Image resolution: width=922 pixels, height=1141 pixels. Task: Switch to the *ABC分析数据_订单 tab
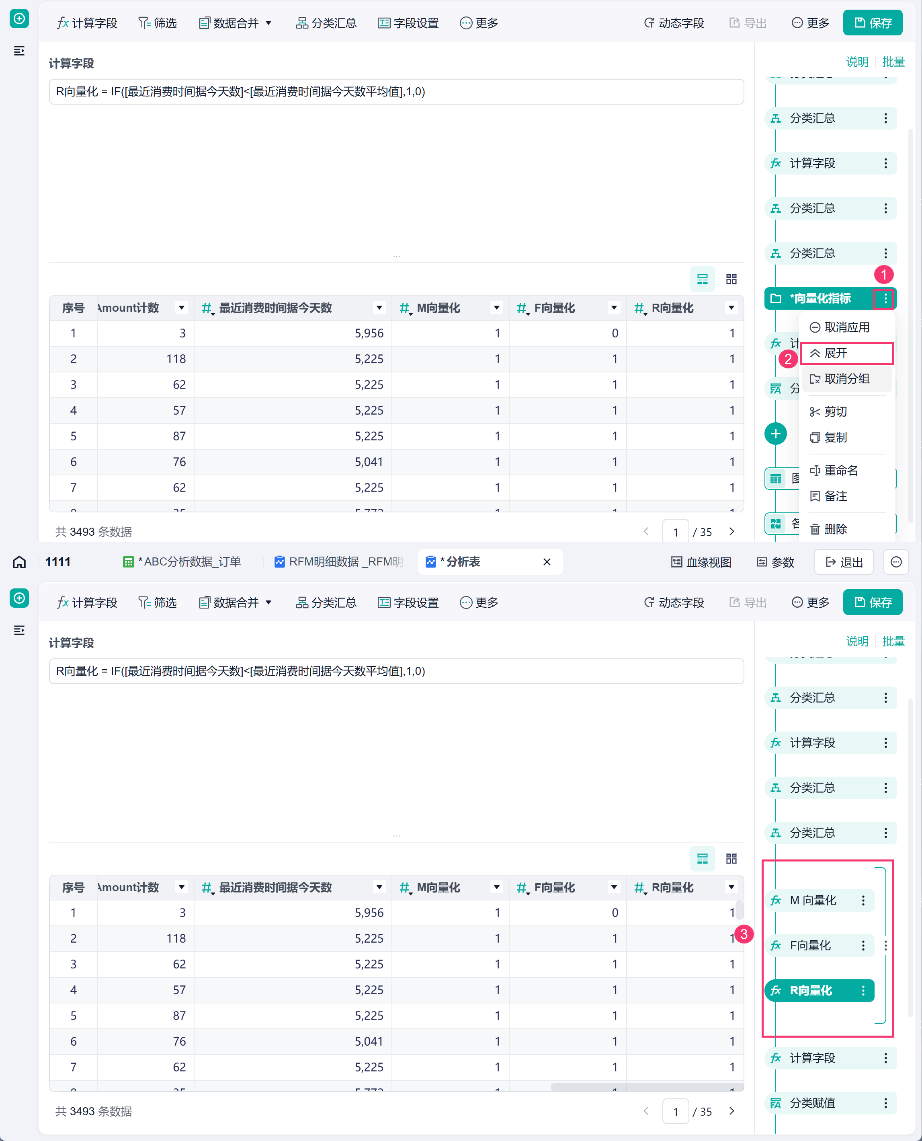182,562
